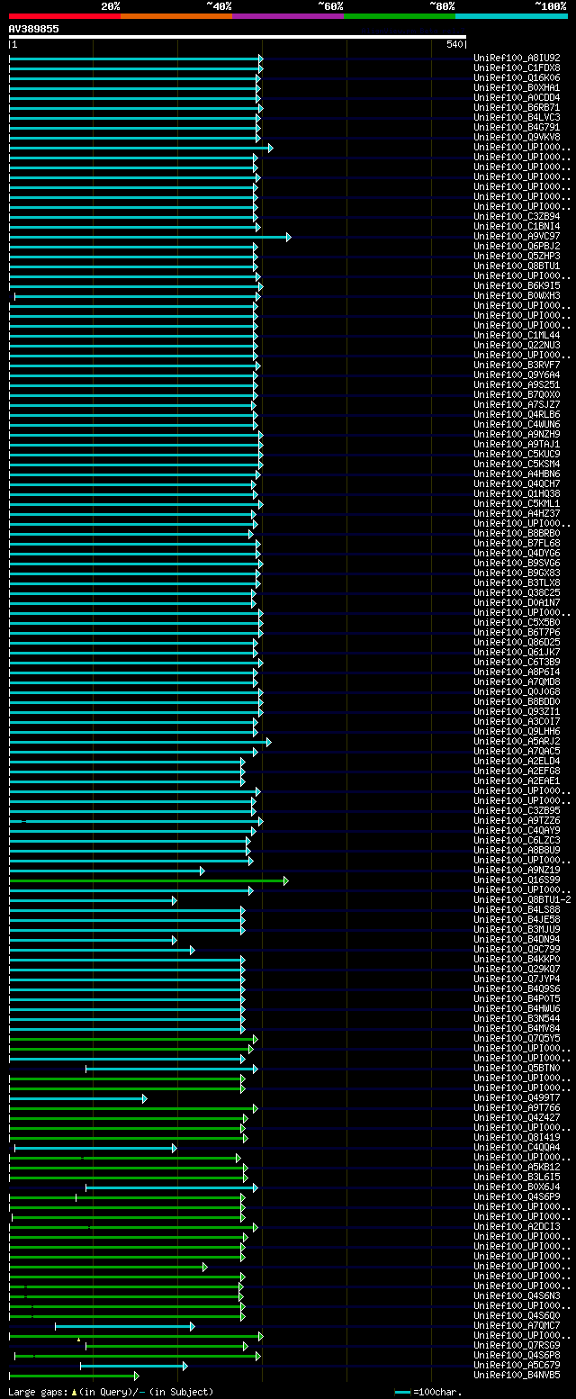Select the label UniRef100_Q5ZHP3

click(x=517, y=256)
